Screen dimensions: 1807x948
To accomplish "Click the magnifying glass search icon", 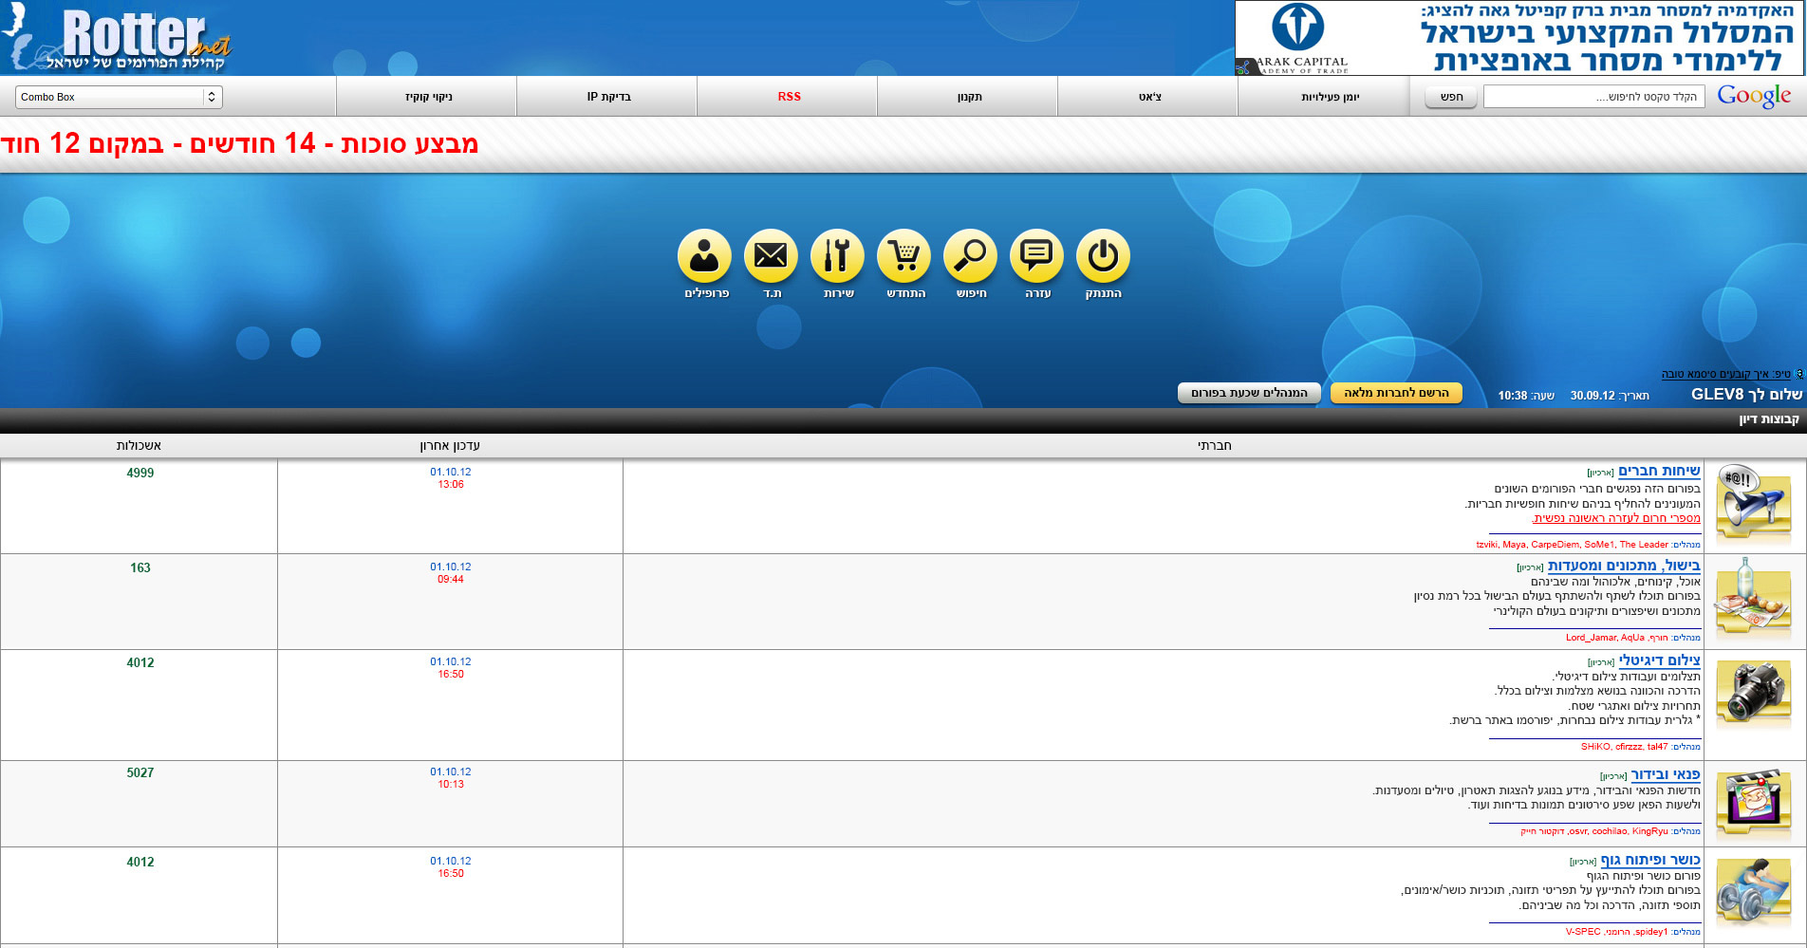I will pyautogui.click(x=970, y=256).
